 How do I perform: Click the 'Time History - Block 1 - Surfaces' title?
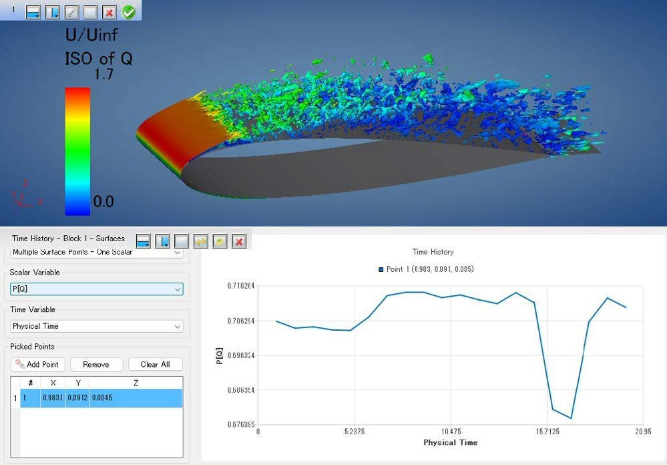coord(69,239)
